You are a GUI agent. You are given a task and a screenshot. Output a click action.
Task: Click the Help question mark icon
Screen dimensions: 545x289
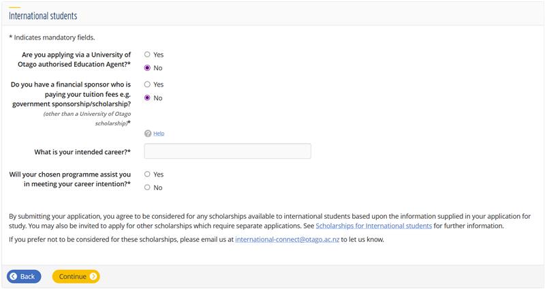coord(148,134)
